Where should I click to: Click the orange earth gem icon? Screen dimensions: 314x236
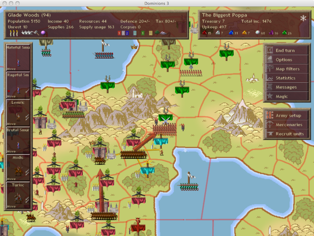click(x=244, y=33)
